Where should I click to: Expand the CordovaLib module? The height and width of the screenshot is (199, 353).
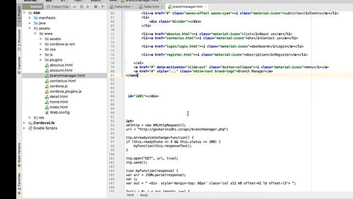coord(24,123)
